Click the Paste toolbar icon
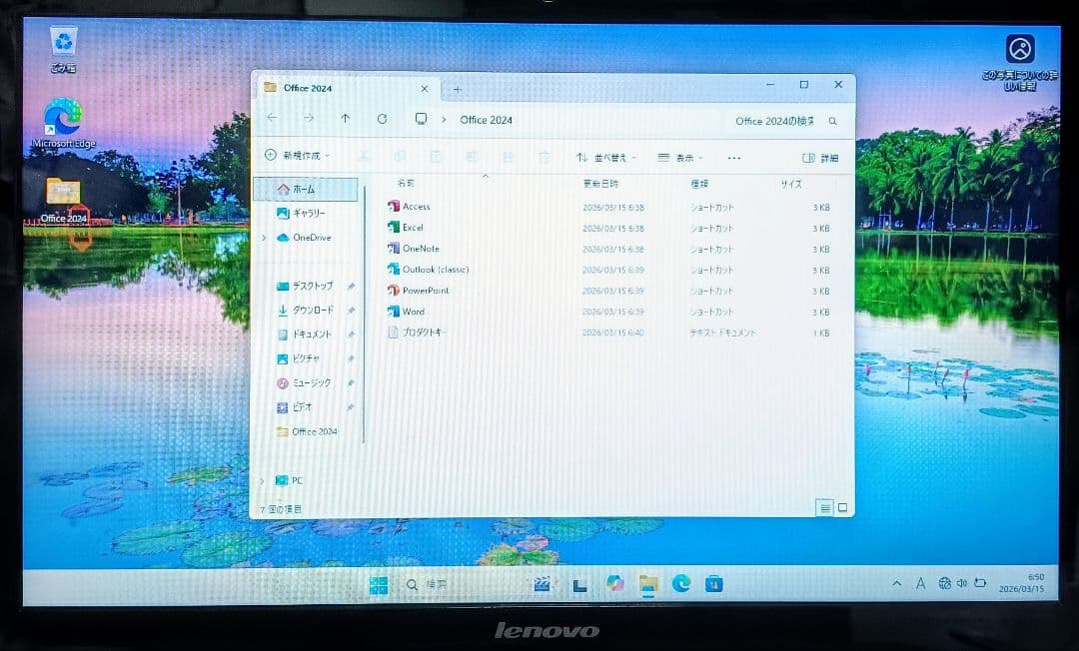The height and width of the screenshot is (651, 1079). click(436, 157)
